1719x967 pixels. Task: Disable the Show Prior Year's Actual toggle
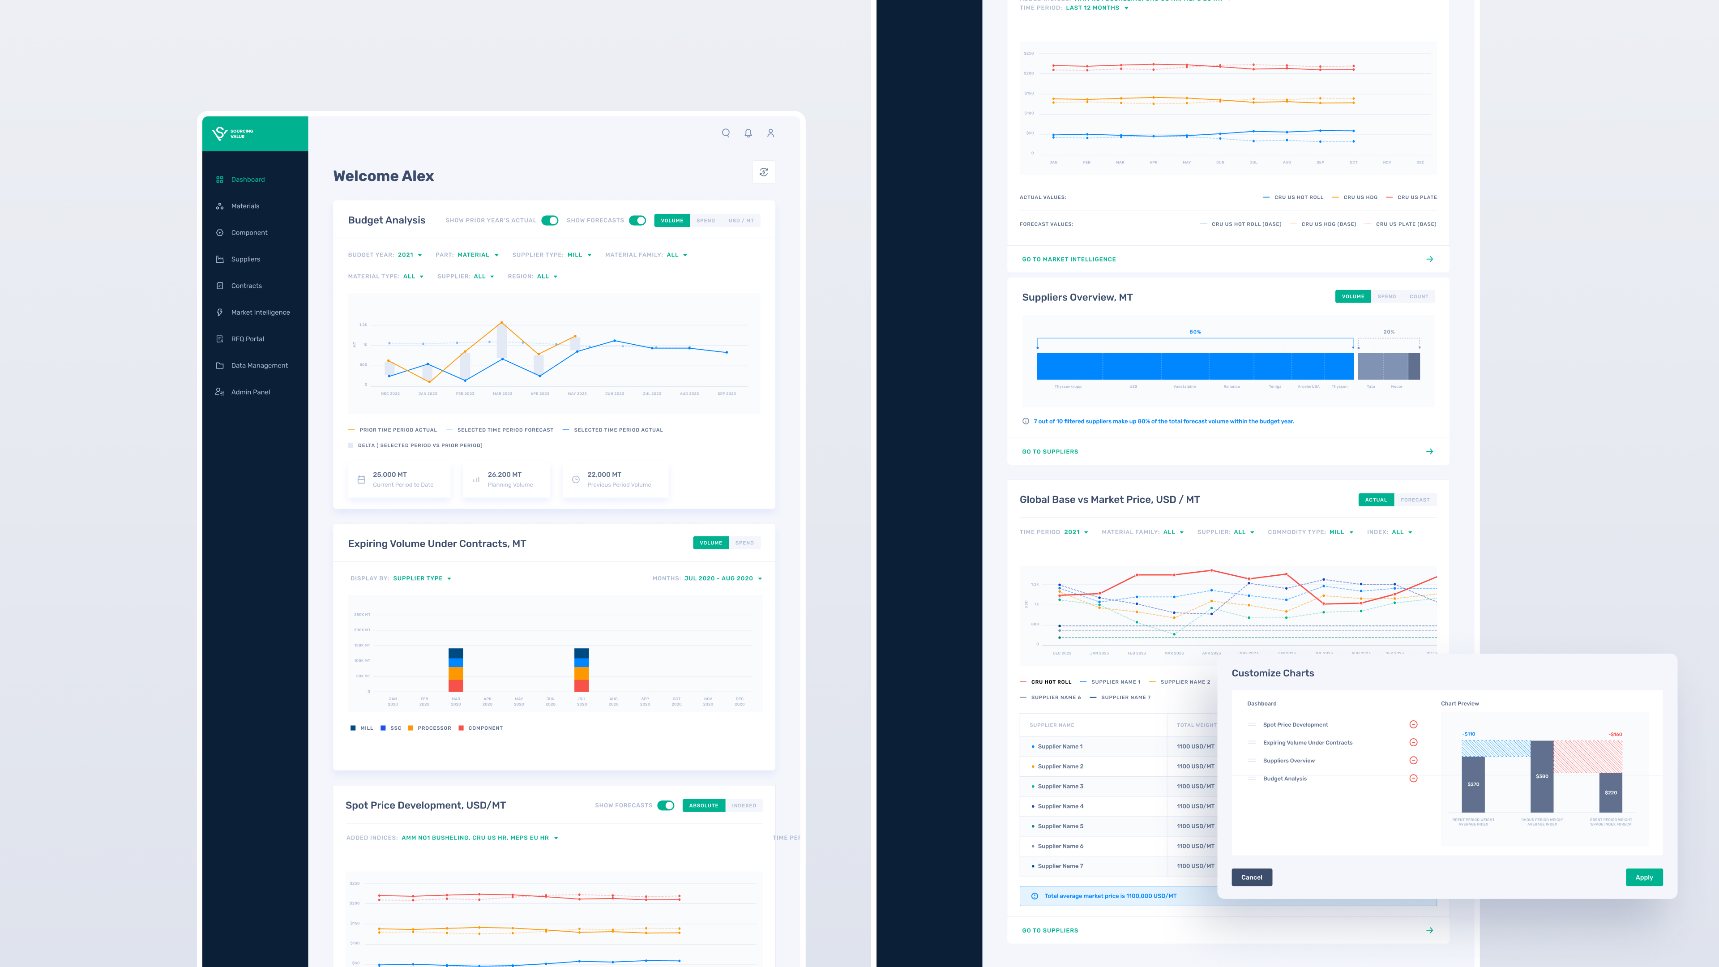[x=550, y=220]
